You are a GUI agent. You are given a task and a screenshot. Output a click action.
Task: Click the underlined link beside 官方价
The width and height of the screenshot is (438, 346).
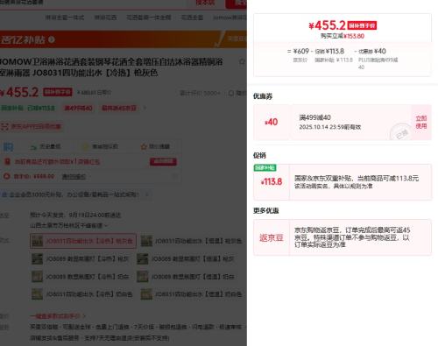pos(74,176)
